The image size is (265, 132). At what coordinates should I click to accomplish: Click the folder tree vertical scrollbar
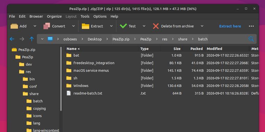[x=61, y=79]
